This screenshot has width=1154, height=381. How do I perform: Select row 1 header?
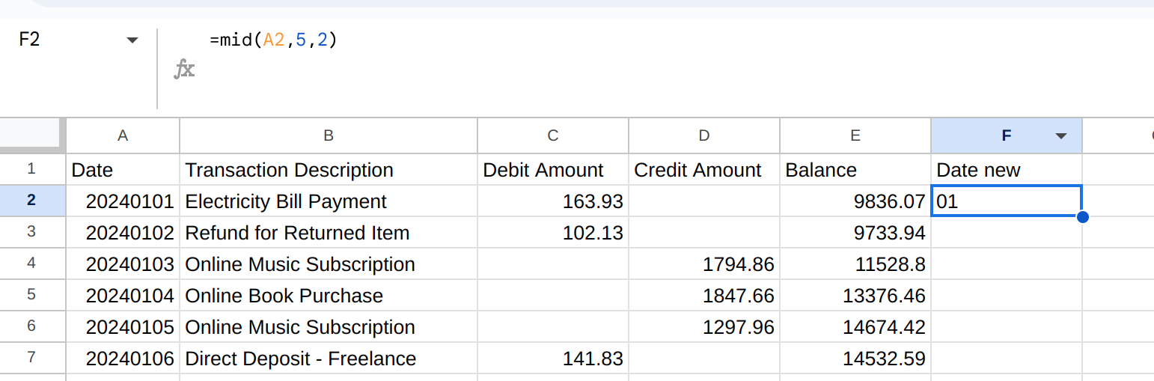coord(31,170)
